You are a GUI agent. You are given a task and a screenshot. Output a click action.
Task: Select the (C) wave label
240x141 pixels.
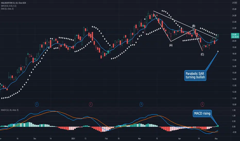(x=202, y=54)
